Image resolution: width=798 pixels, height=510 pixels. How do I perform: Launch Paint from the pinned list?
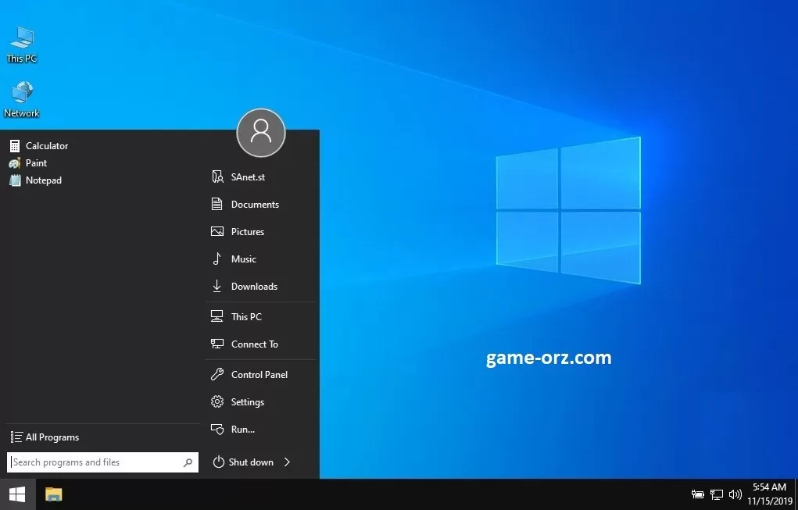click(36, 163)
